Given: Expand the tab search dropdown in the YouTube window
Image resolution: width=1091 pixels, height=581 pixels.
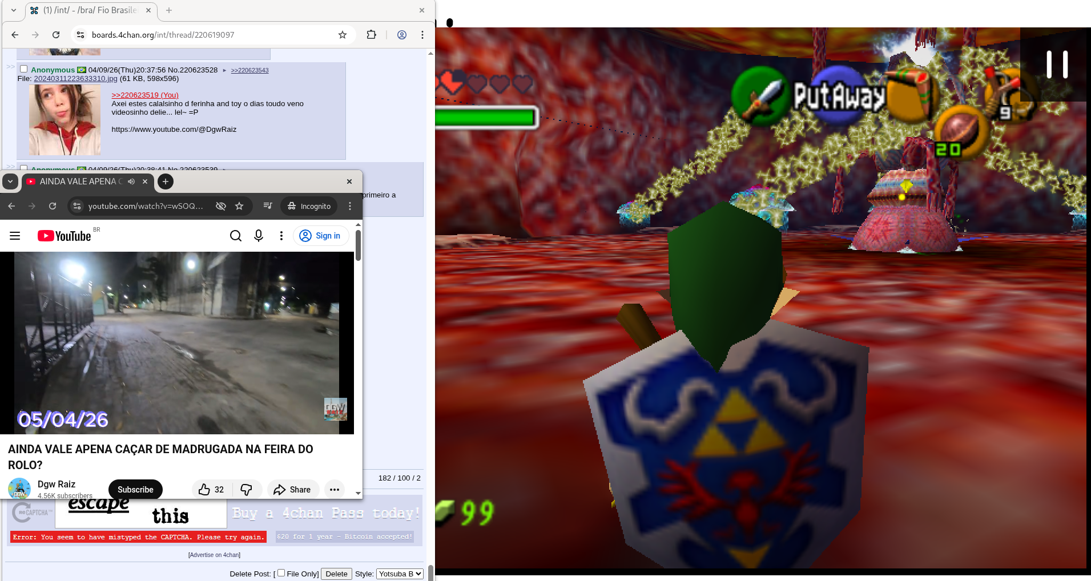Looking at the screenshot, I should [x=10, y=181].
